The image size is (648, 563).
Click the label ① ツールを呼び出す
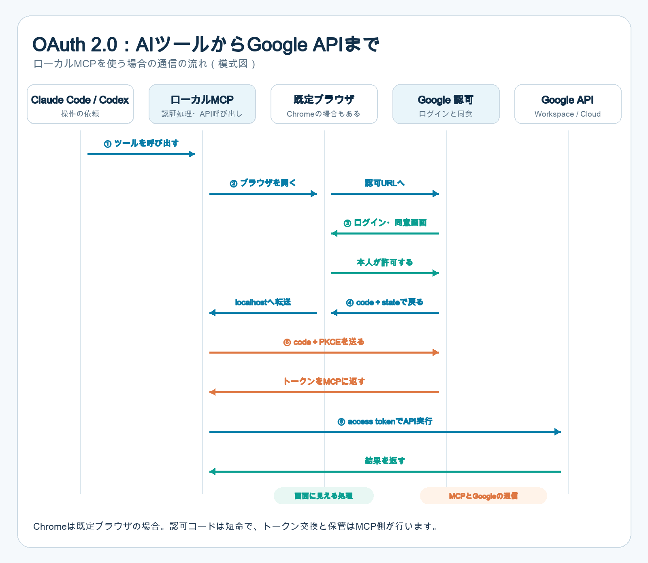(141, 143)
